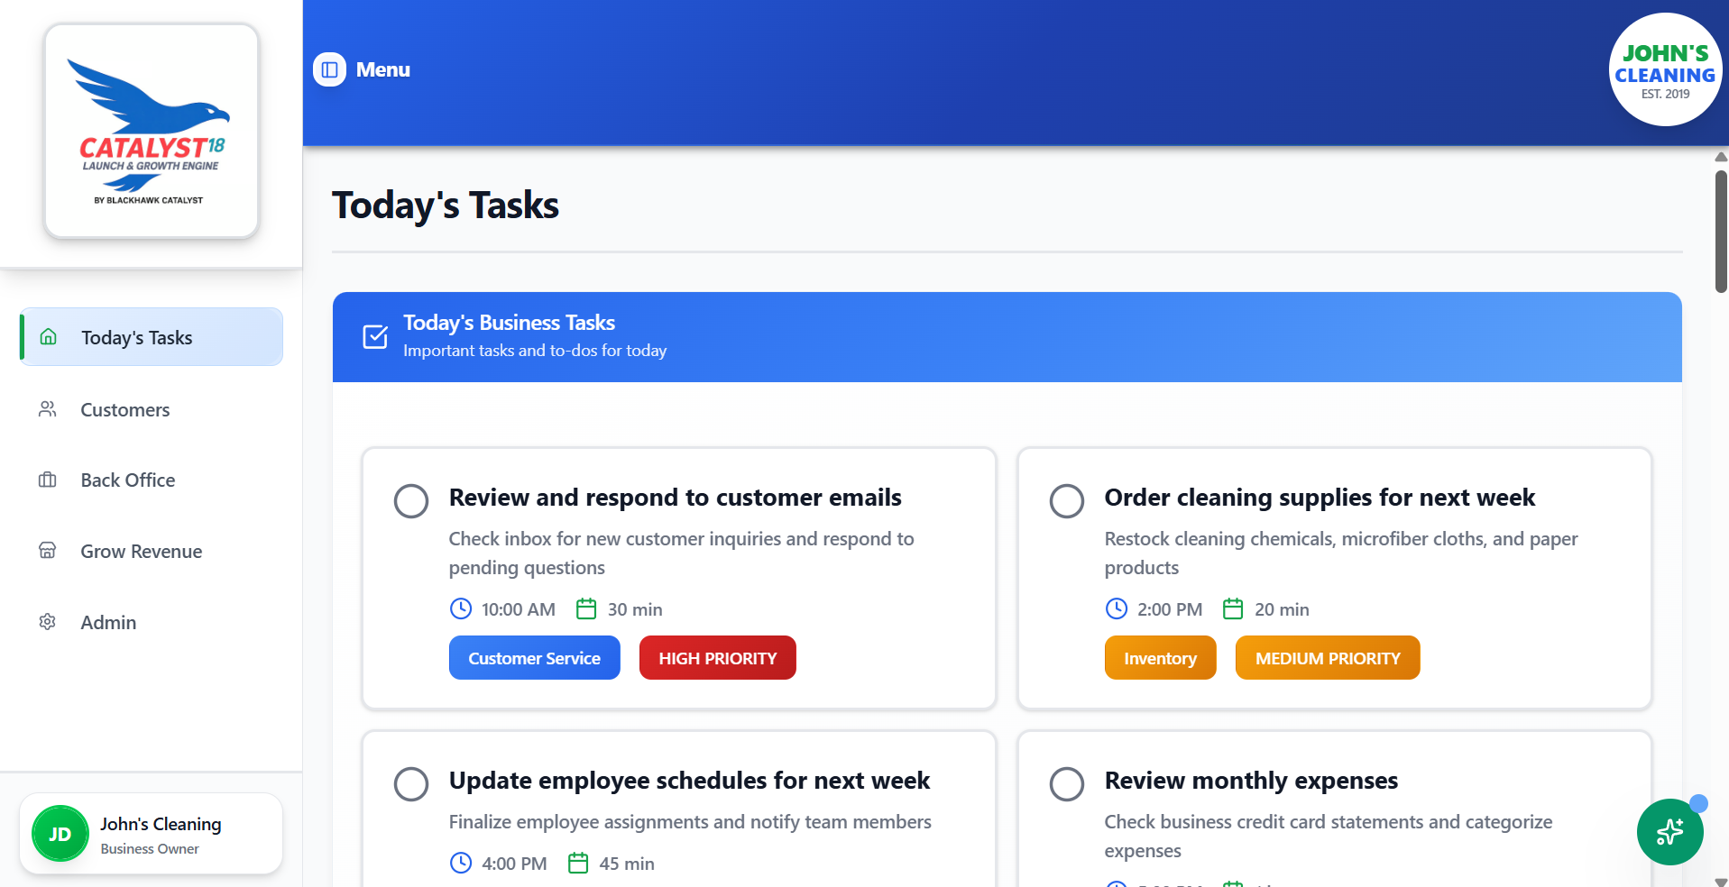Click the Admin settings gear icon
Viewport: 1729px width, 887px height.
[48, 622]
